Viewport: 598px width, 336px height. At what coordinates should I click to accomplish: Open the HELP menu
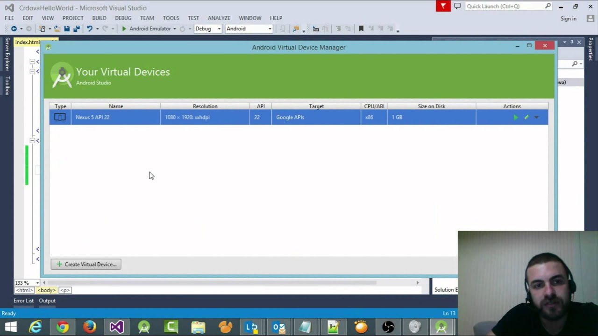[x=276, y=18]
